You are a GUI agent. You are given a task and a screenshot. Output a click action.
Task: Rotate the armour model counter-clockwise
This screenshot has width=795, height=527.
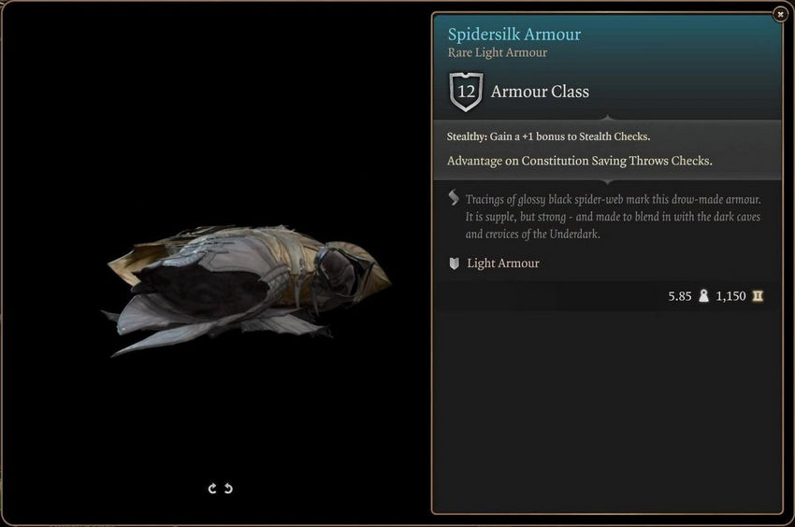coord(228,489)
